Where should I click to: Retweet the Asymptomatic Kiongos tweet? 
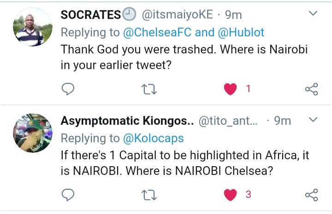tap(149, 194)
